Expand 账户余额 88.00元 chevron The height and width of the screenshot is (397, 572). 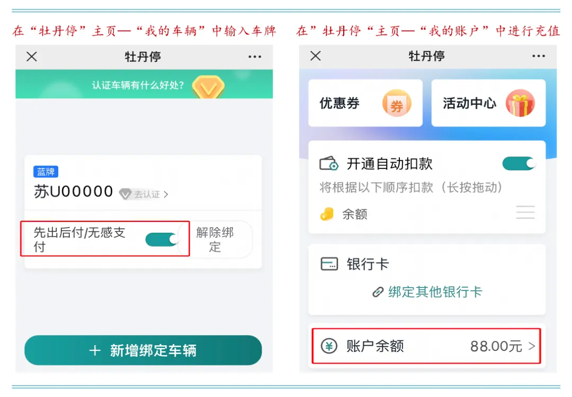(x=532, y=347)
